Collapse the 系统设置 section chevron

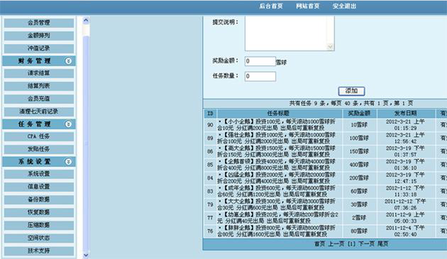pyautogui.click(x=68, y=161)
